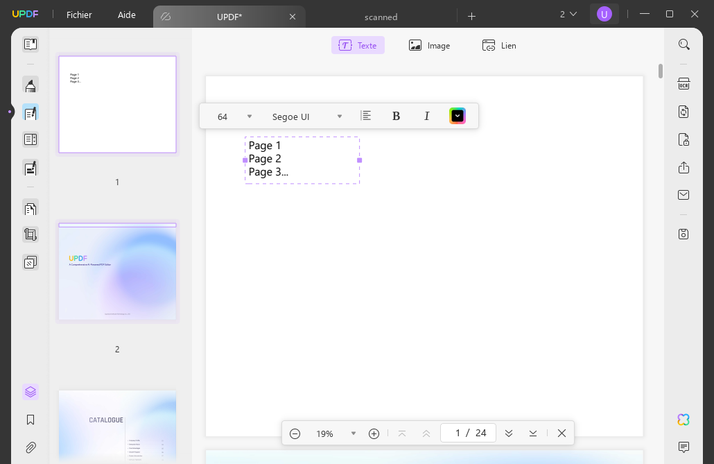This screenshot has height=464, width=714.
Task: Open the text alignment options
Action: coord(365,117)
